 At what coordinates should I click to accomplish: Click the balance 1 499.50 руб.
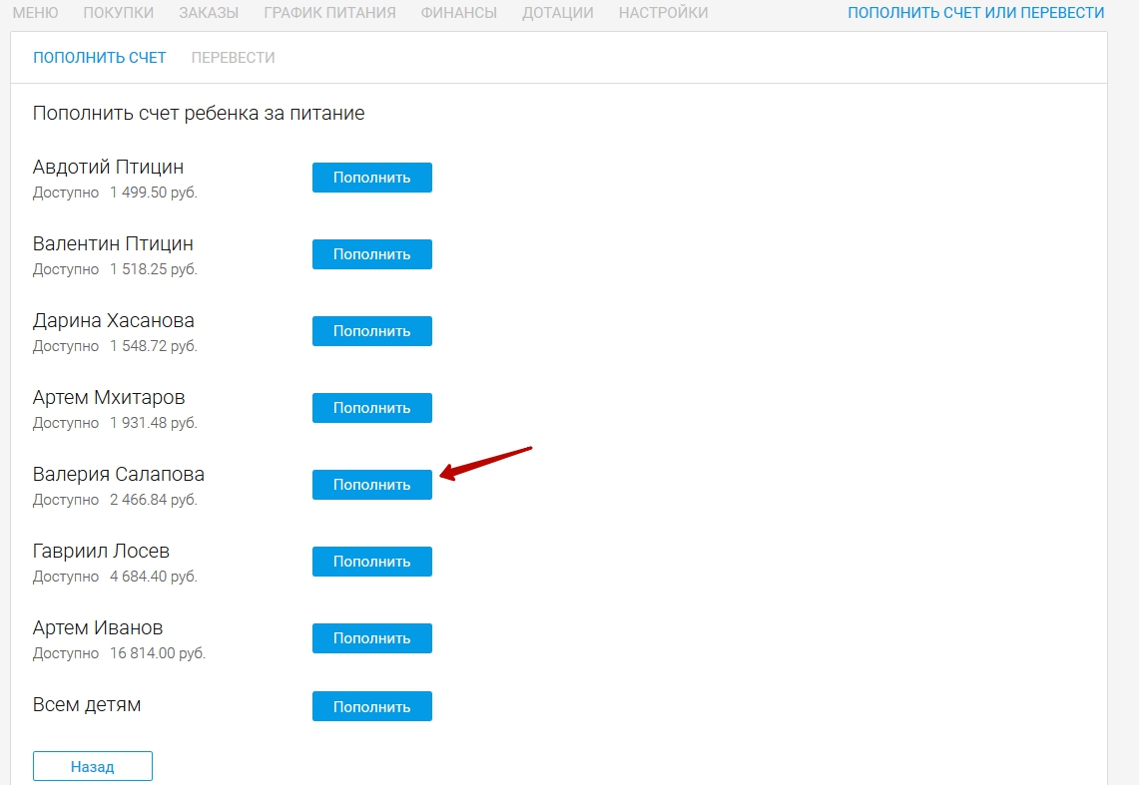pyautogui.click(x=154, y=193)
